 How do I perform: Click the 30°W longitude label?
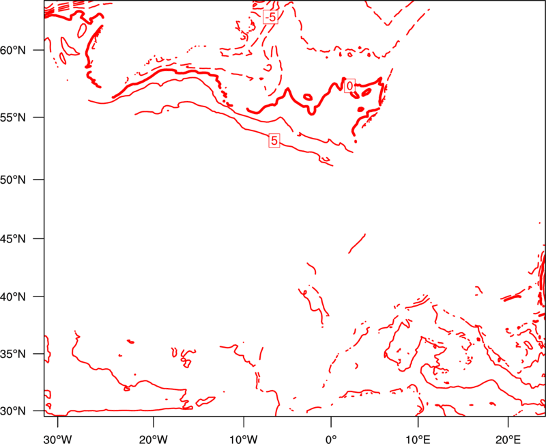coord(58,439)
